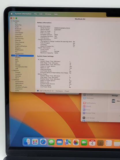Select Disabled Software in the sidebar
Image resolution: width=120 pixels, height=160 pixels.
coord(21,87)
